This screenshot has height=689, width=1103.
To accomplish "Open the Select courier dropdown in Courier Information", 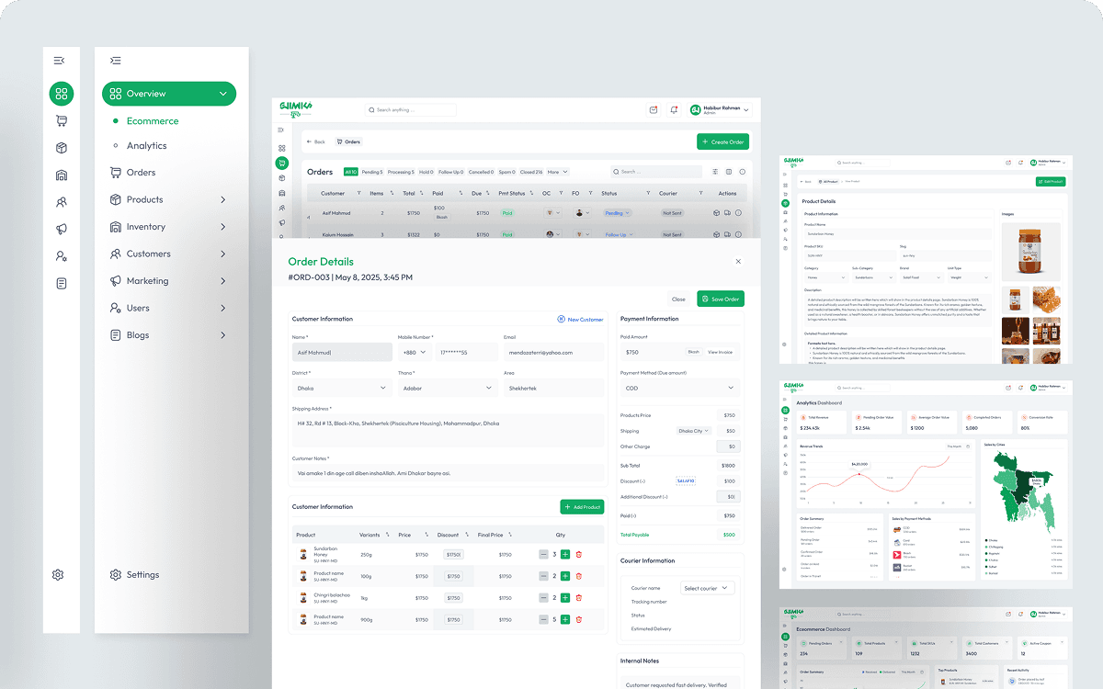I will pyautogui.click(x=707, y=587).
